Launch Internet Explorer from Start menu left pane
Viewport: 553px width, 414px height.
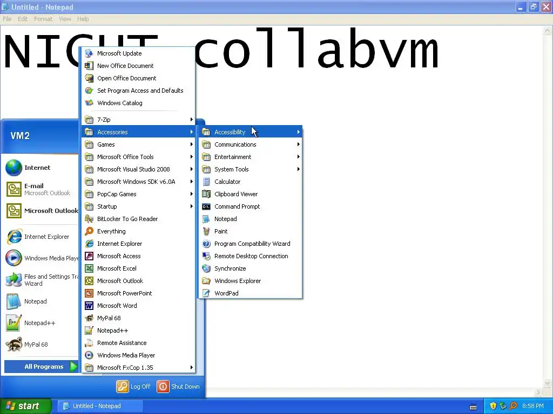pos(42,237)
